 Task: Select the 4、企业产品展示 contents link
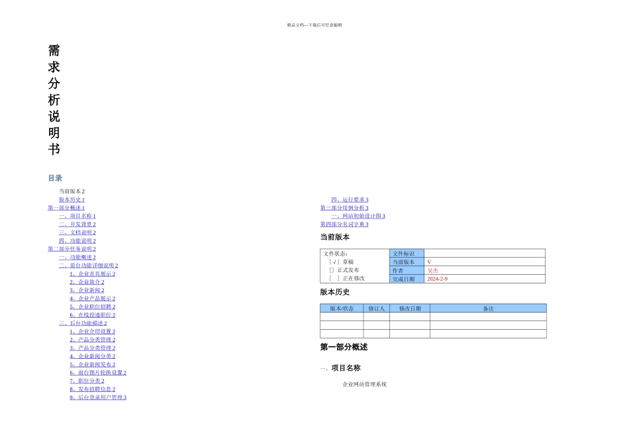92,299
